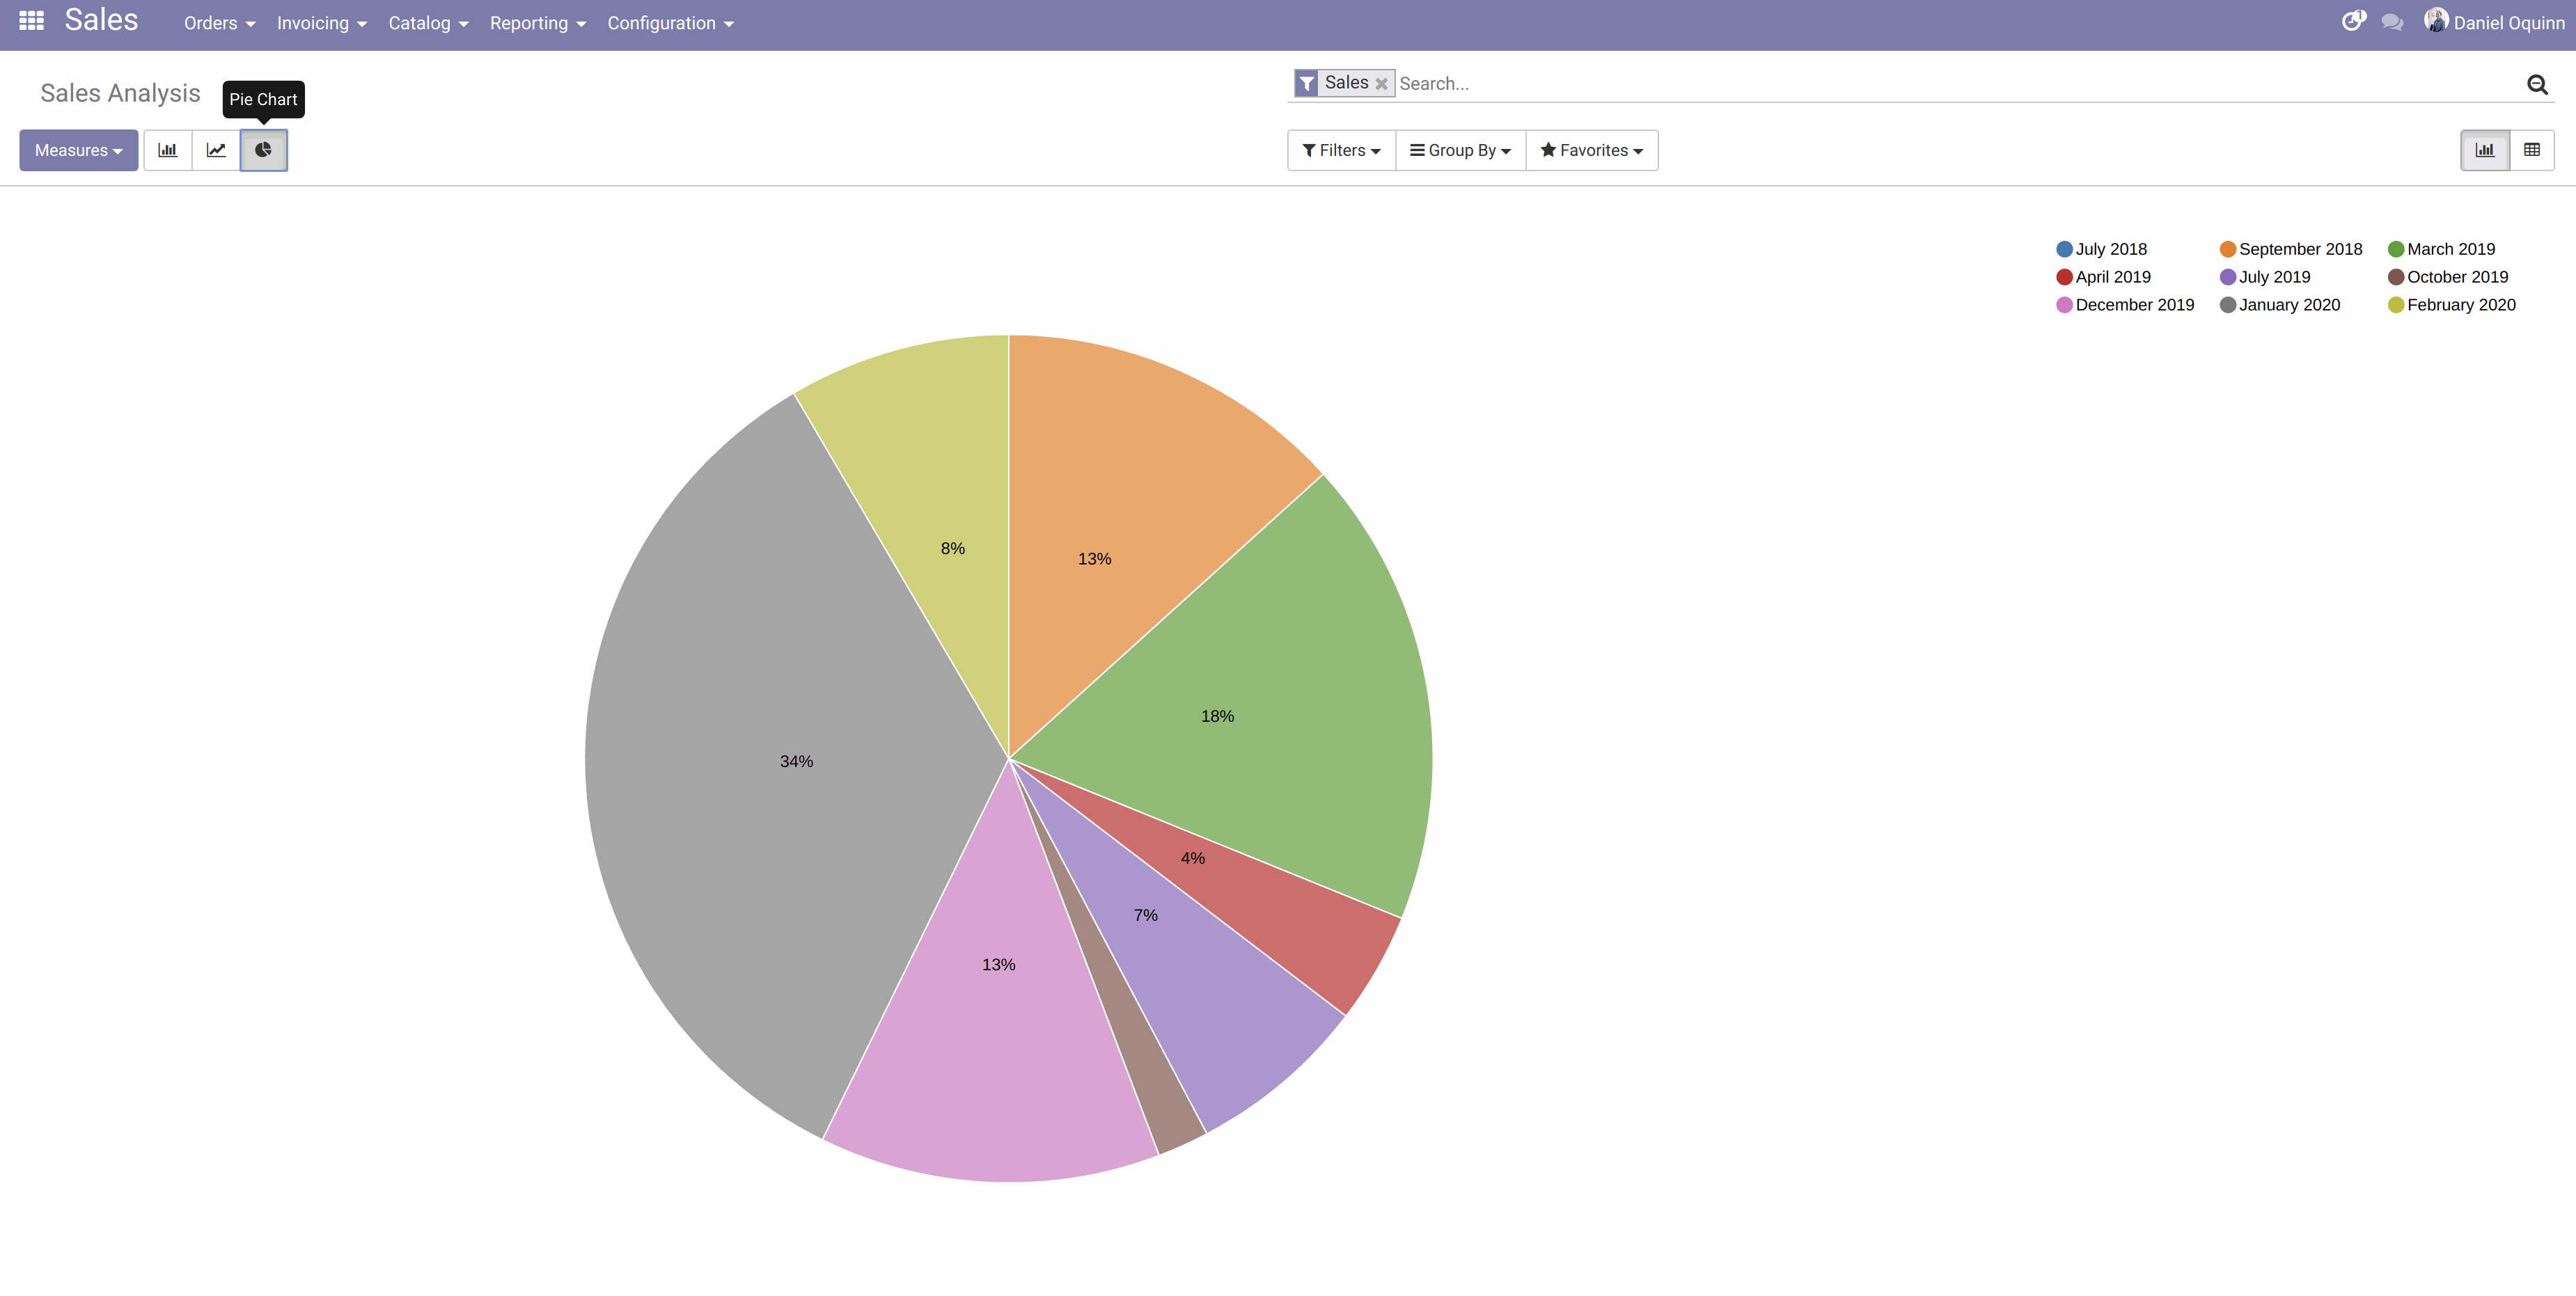This screenshot has height=1296, width=2576.
Task: Open the Filters dropdown
Action: pyautogui.click(x=1341, y=150)
